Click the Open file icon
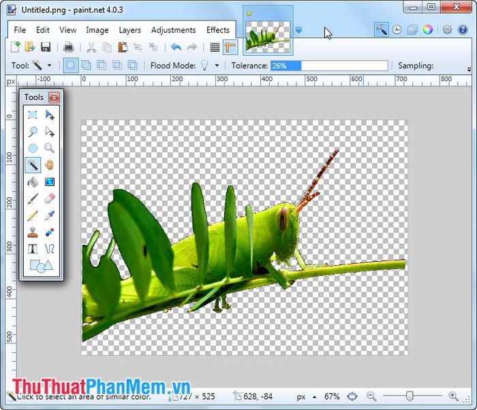Image resolution: width=477 pixels, height=410 pixels. (x=30, y=47)
